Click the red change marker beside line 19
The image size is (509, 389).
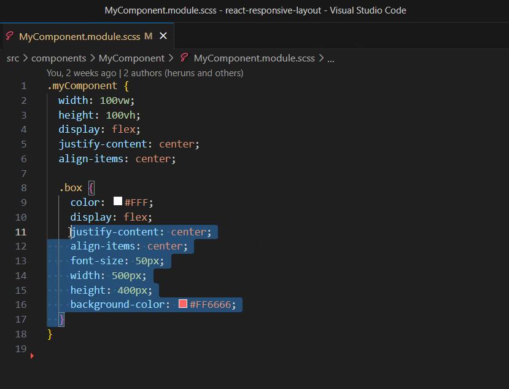pos(33,355)
